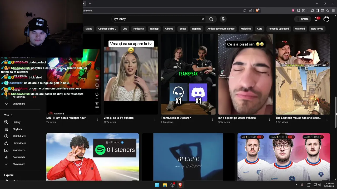Open File Explorer from the taskbar
Viewport: 337px width, 189px height.
tap(165, 185)
